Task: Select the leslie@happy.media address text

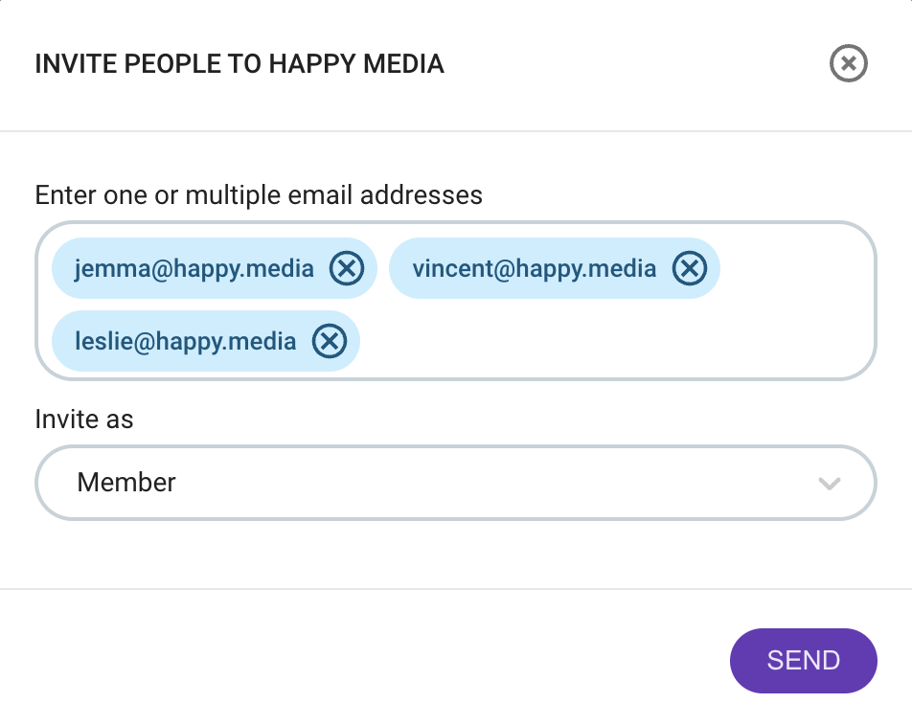Action: click(185, 342)
